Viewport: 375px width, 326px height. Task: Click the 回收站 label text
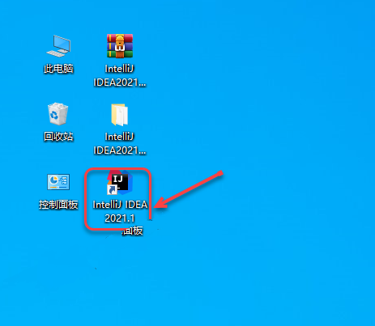click(58, 137)
